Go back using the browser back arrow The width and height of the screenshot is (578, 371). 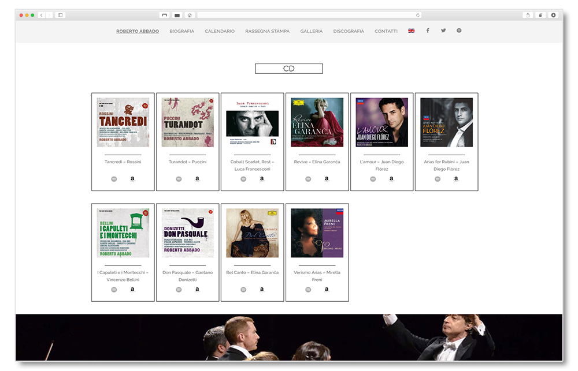[x=41, y=15]
